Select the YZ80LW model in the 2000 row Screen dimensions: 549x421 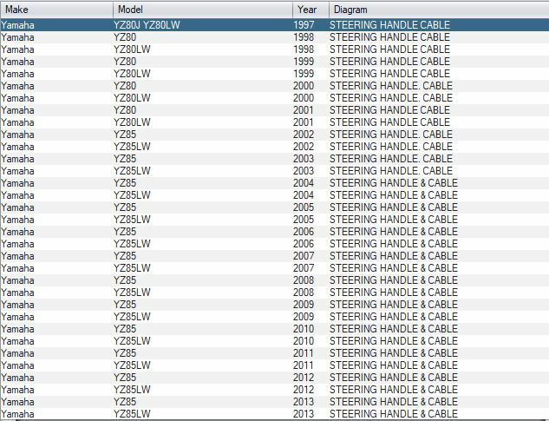click(x=132, y=98)
